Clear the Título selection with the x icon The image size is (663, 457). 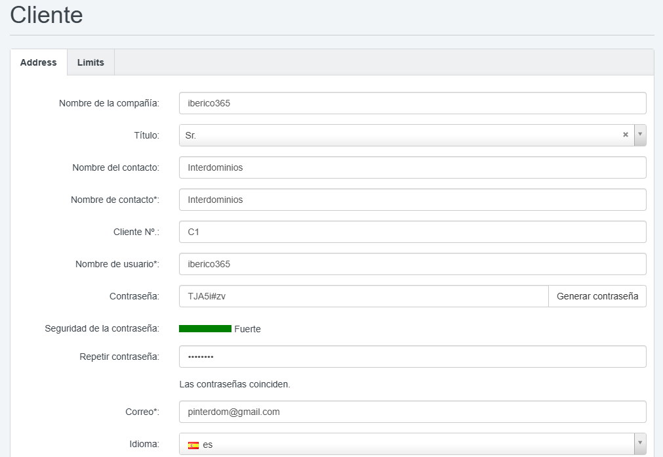pos(626,135)
